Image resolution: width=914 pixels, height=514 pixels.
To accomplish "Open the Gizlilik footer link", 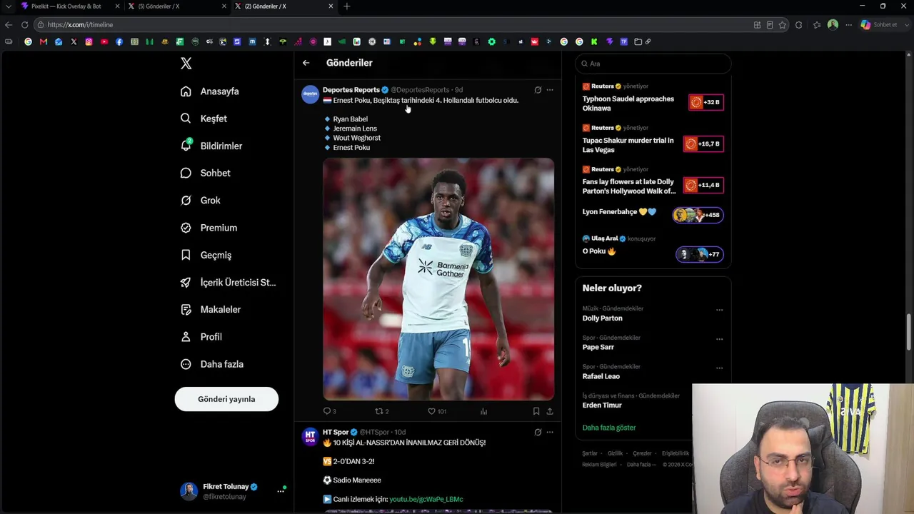I will click(x=615, y=453).
